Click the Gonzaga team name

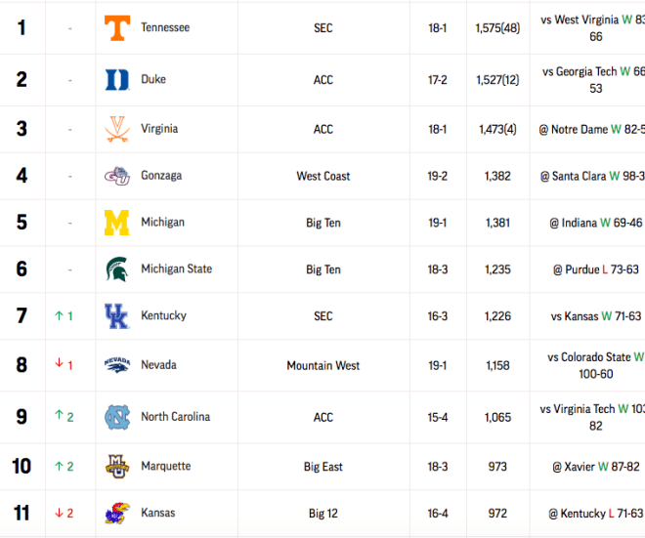[x=161, y=176]
